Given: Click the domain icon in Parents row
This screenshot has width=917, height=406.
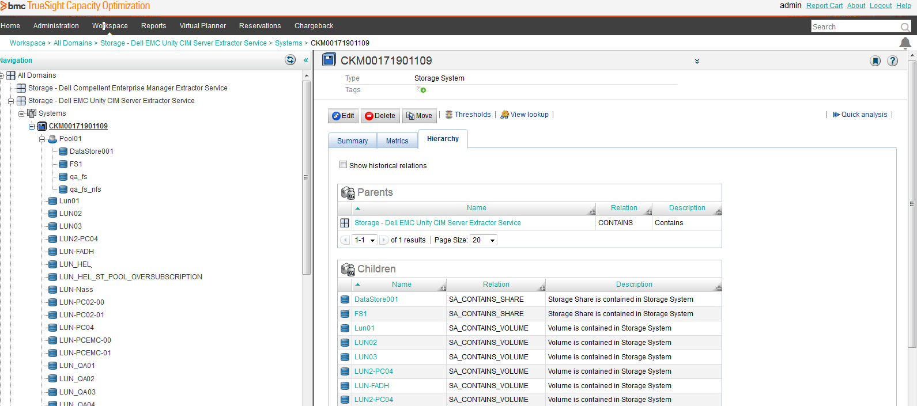Looking at the screenshot, I should 345,223.
